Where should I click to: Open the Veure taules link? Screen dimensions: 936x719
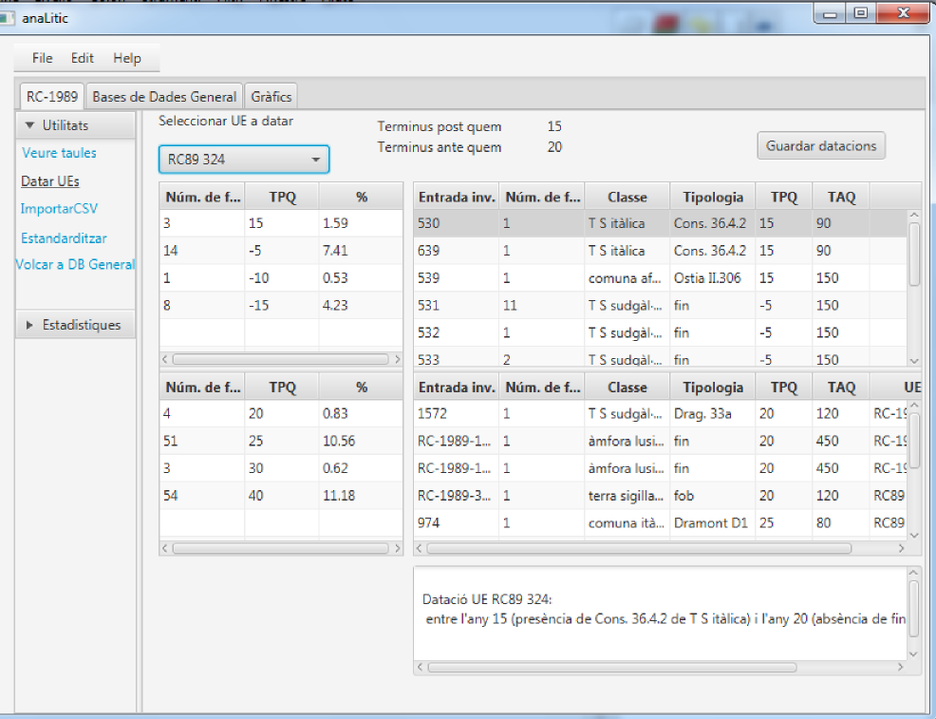[60, 153]
